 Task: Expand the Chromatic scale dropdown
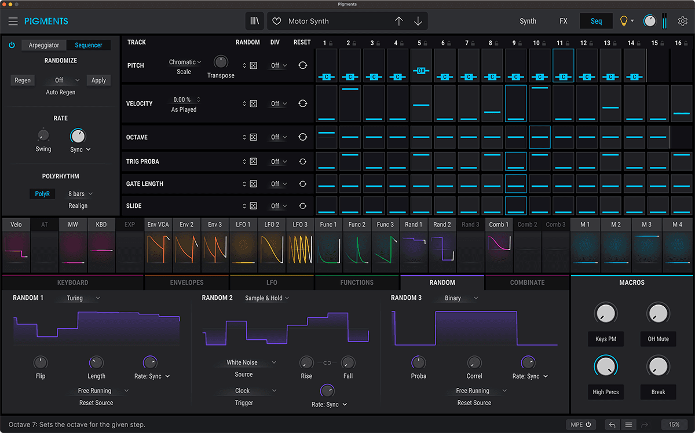pos(185,62)
